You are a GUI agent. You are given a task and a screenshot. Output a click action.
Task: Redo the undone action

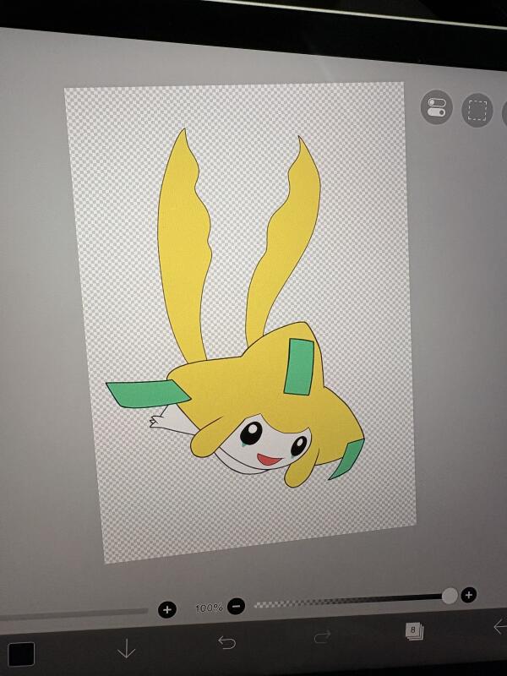323,636
